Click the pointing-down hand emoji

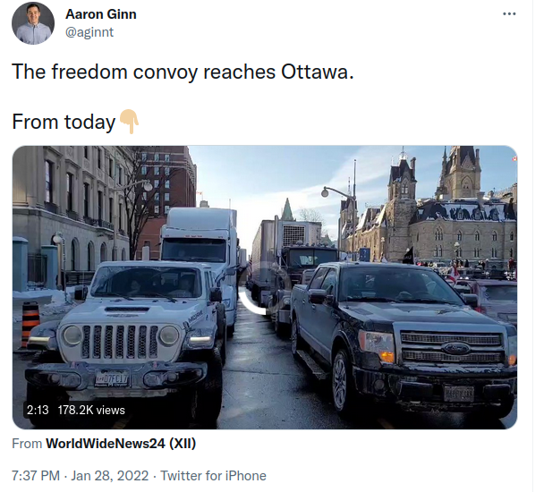(x=129, y=122)
